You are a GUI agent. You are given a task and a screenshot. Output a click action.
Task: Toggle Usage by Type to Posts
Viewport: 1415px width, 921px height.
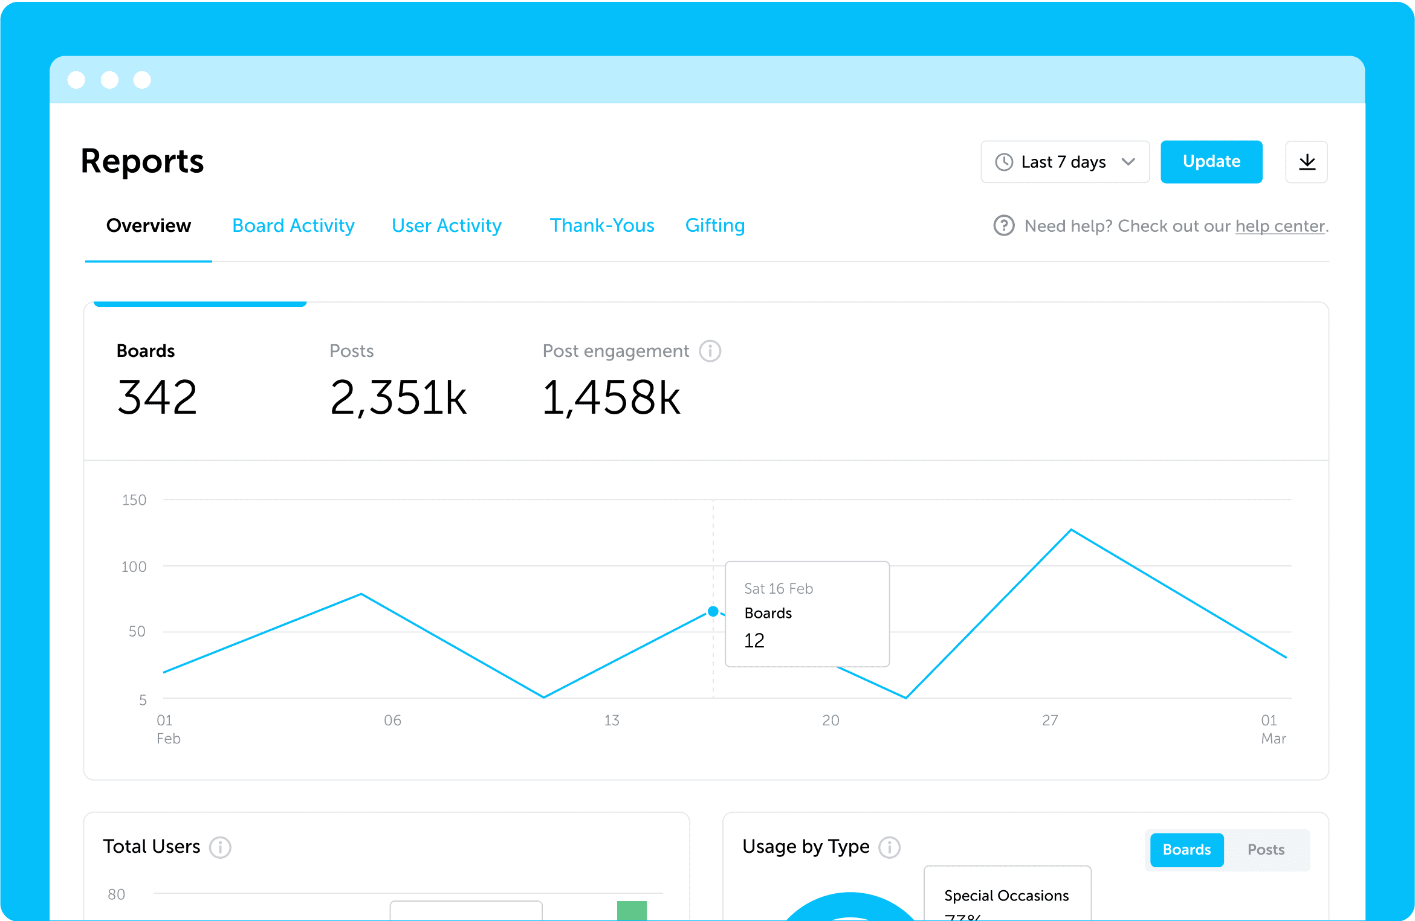pos(1266,850)
